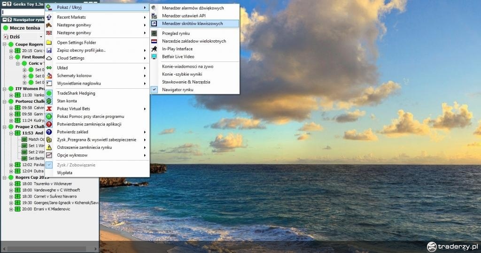Click the Cloud Settings cloud icon
Viewport: 481px width, 253px height.
coord(49,58)
